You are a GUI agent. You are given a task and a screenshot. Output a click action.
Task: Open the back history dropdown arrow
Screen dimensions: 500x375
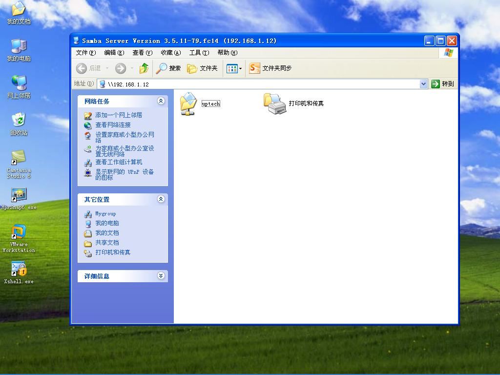point(107,68)
